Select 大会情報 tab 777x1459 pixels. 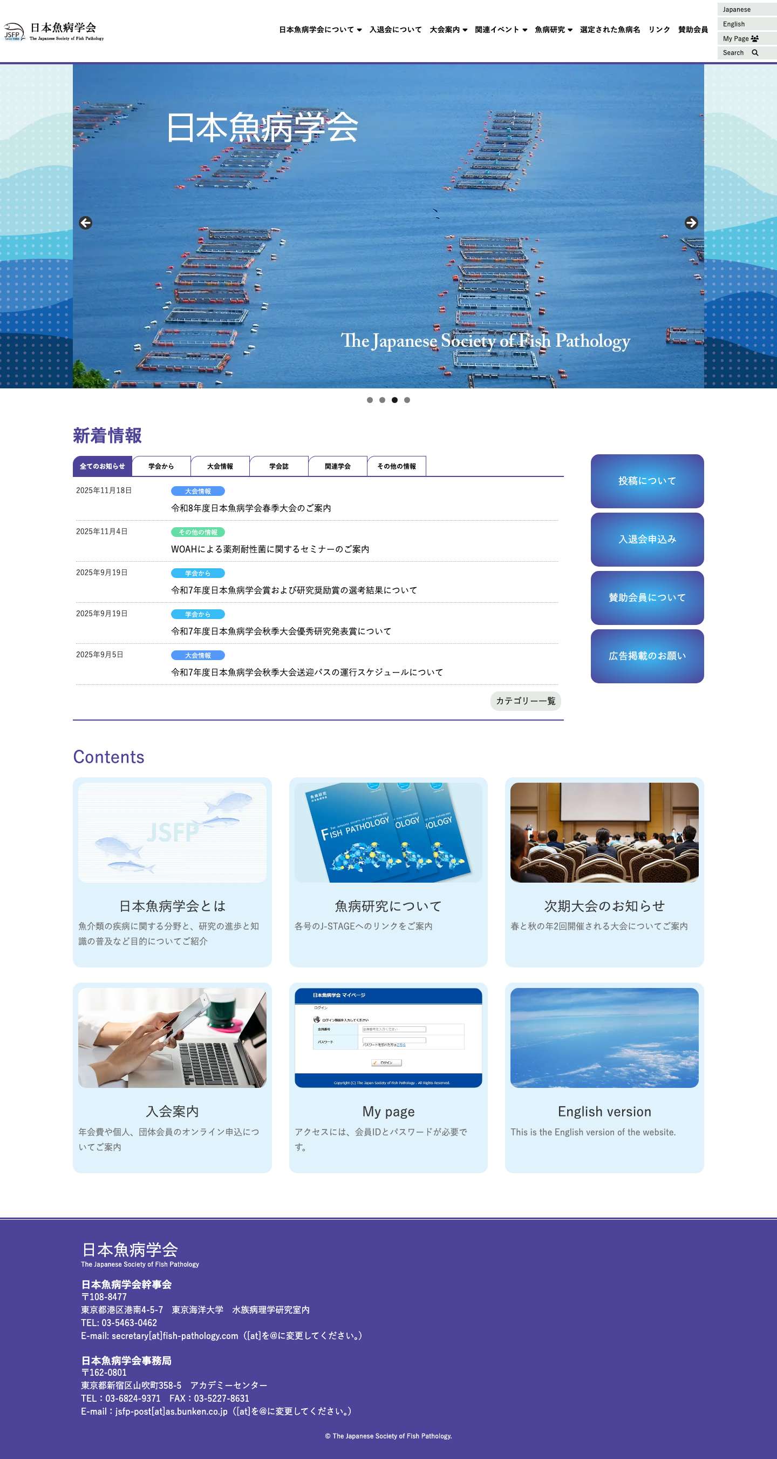click(x=220, y=466)
